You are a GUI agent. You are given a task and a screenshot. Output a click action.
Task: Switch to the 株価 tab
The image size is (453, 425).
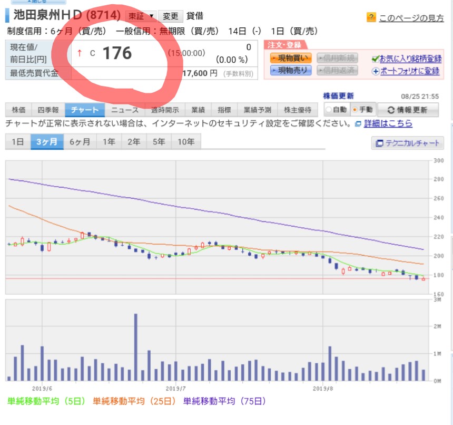point(18,110)
